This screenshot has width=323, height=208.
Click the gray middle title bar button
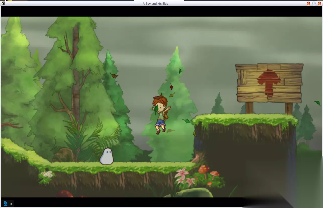[x=314, y=4]
